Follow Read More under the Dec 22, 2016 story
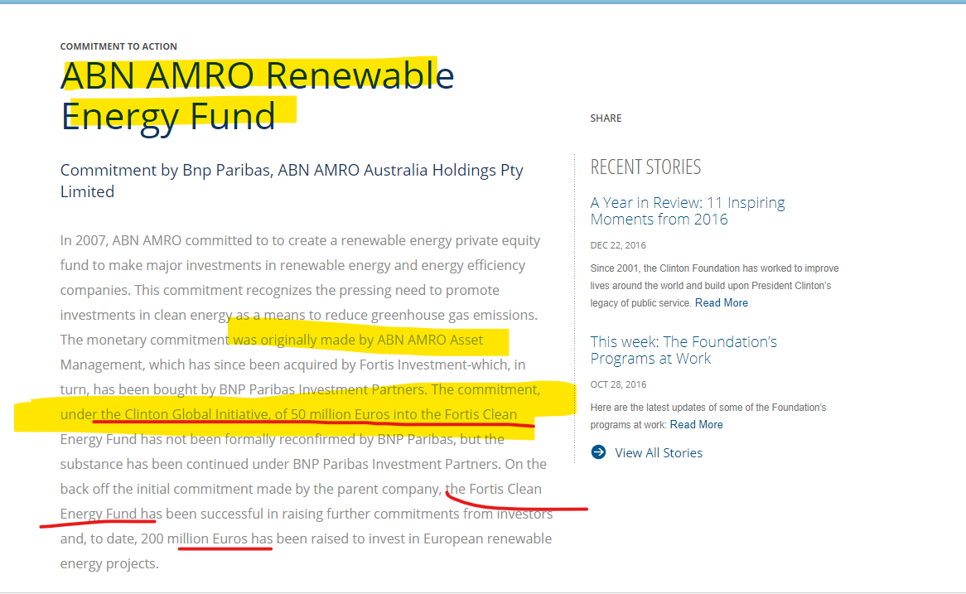Image resolution: width=966 pixels, height=594 pixels. (x=721, y=302)
